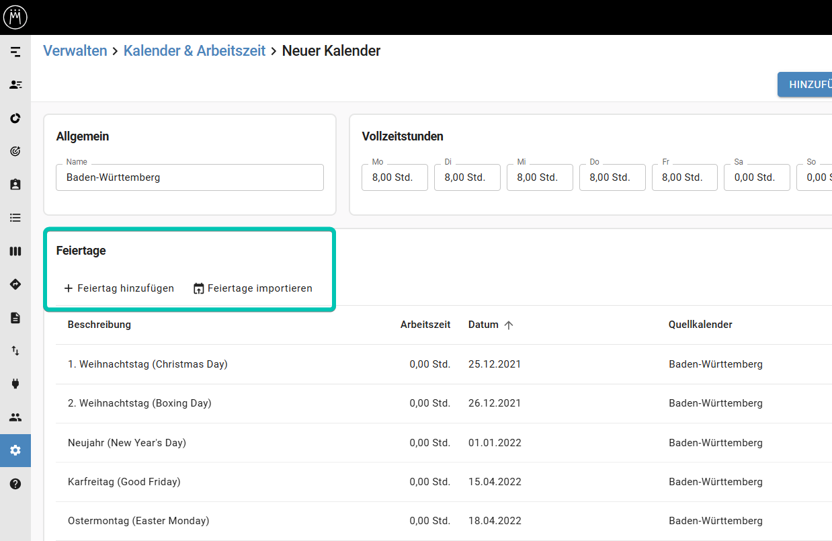Click date 01.01.2022
Screen dimensions: 832x541
click(495, 443)
